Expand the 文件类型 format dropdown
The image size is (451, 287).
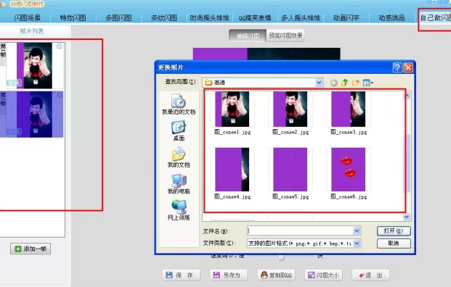[357, 243]
